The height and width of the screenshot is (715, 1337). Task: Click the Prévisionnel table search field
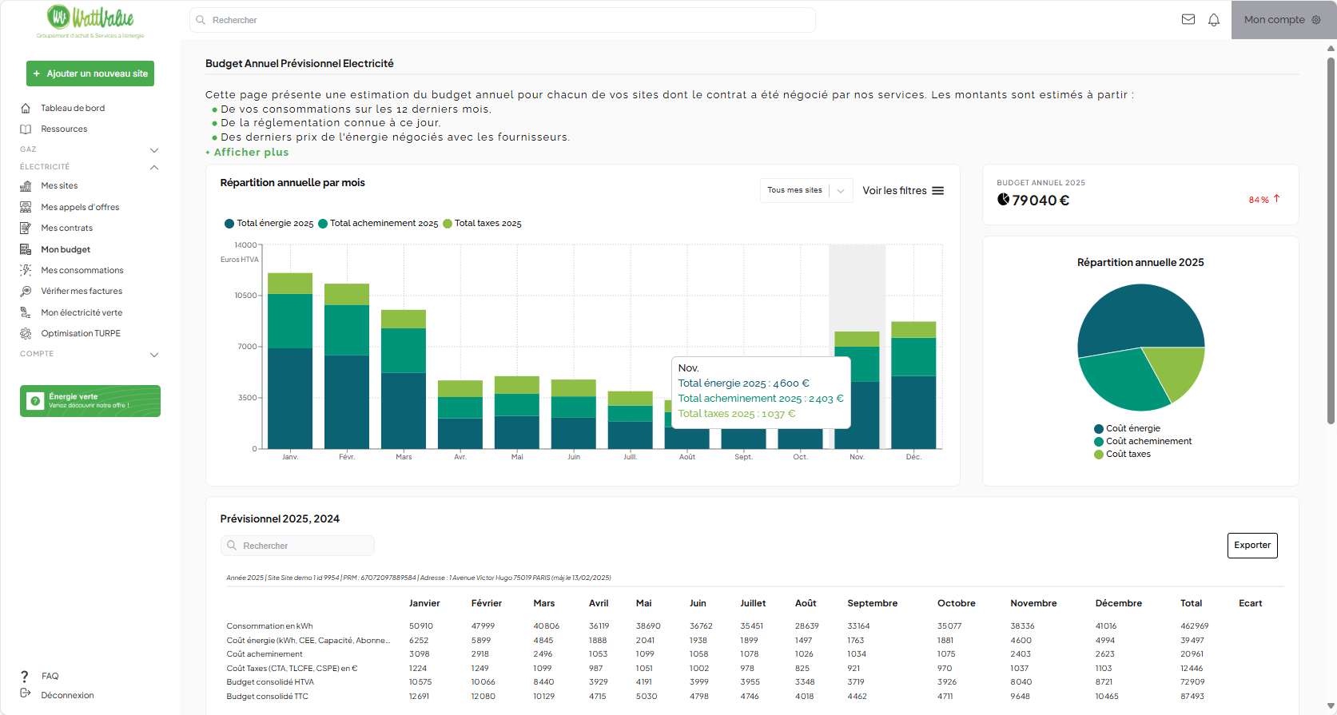point(297,546)
